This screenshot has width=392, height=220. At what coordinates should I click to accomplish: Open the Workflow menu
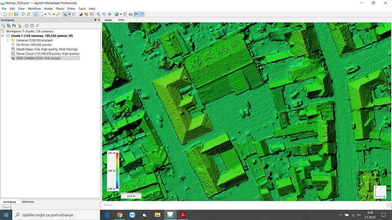[x=34, y=9]
